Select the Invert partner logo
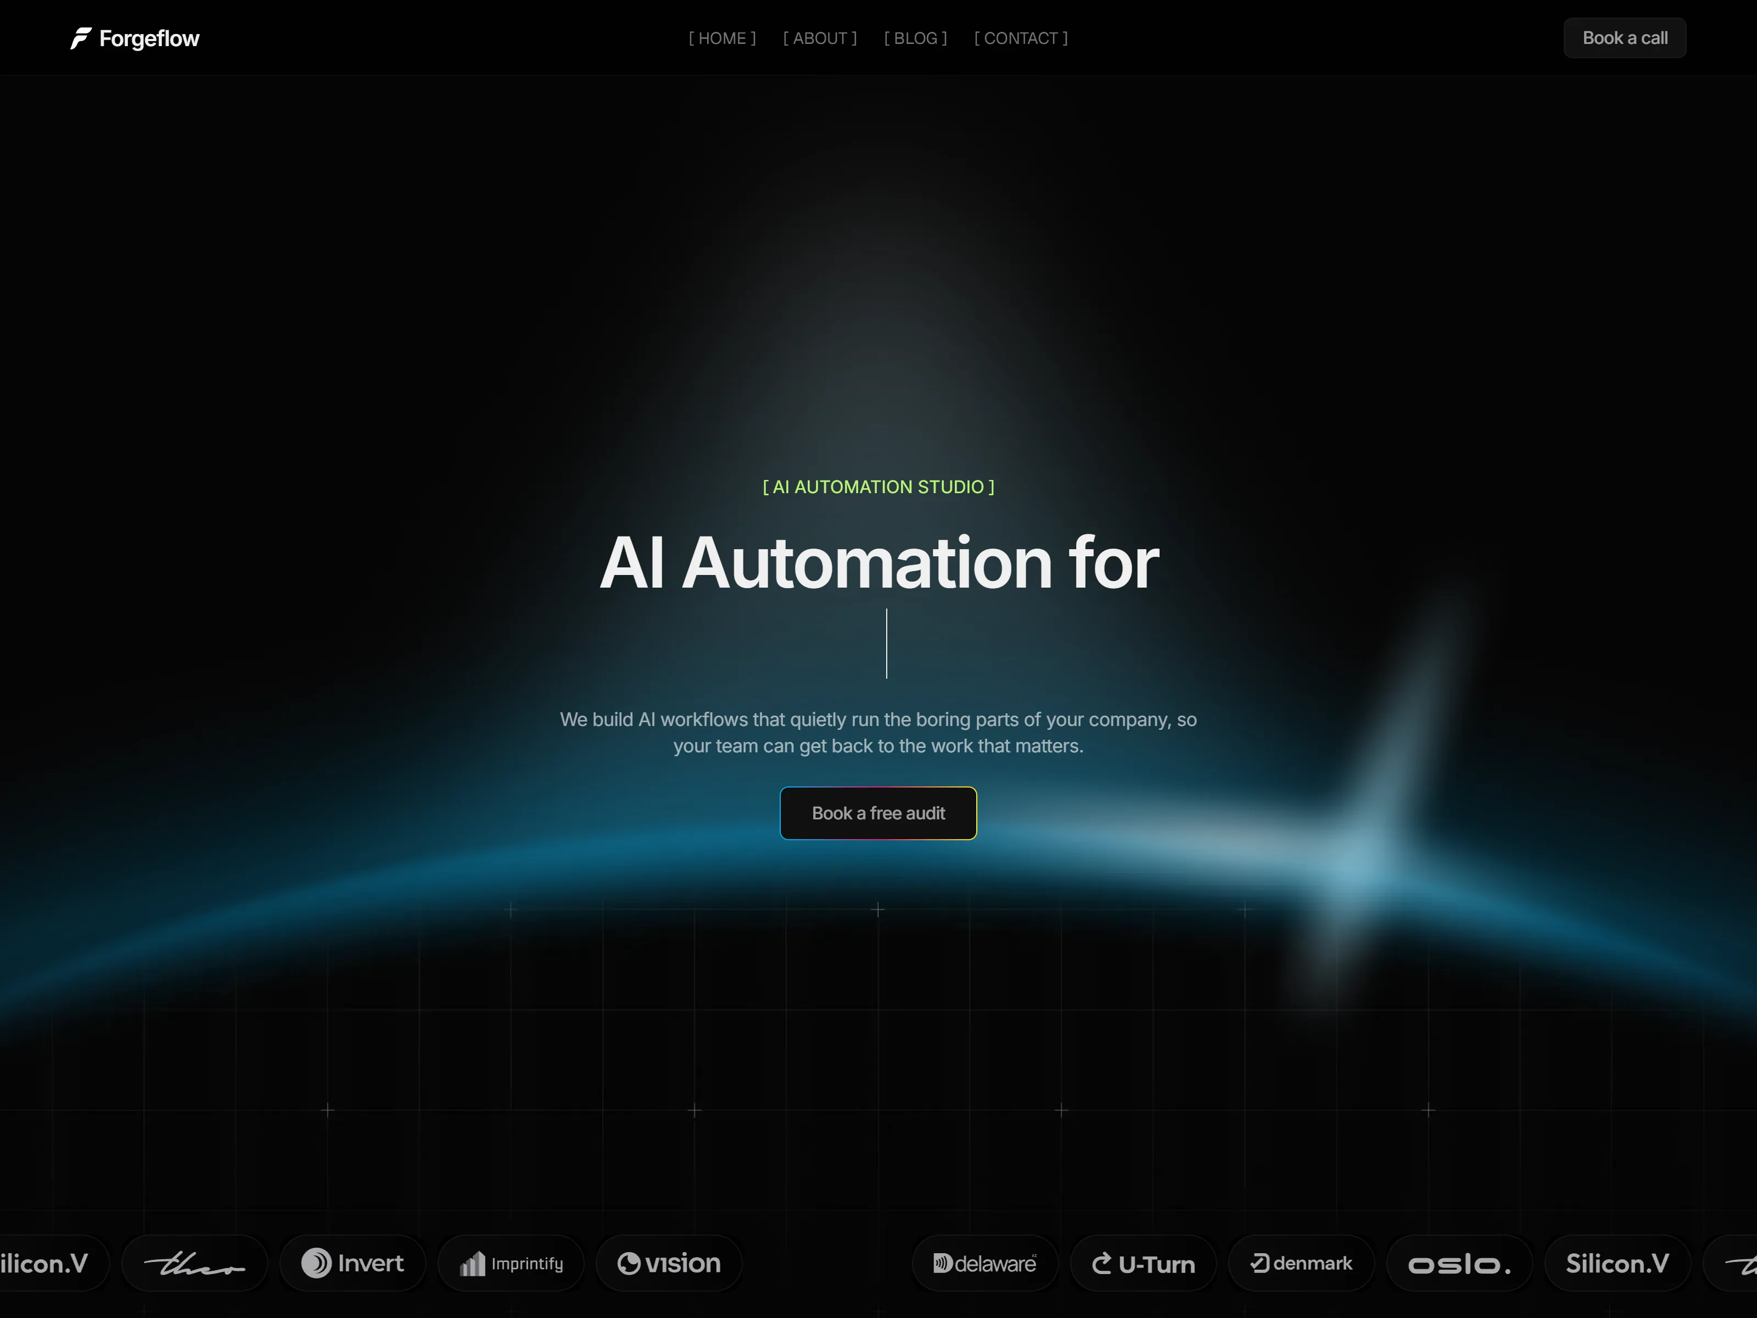 352,1263
